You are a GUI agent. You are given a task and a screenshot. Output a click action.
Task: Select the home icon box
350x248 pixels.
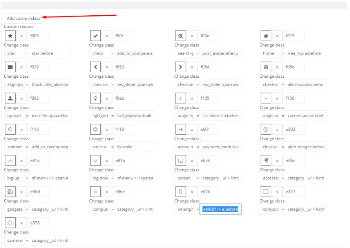[266, 36]
